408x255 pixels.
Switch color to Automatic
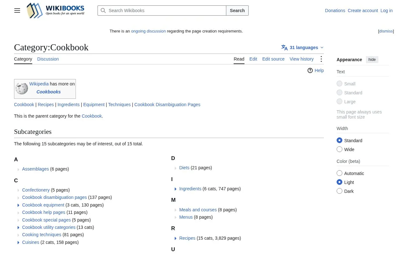click(x=339, y=173)
